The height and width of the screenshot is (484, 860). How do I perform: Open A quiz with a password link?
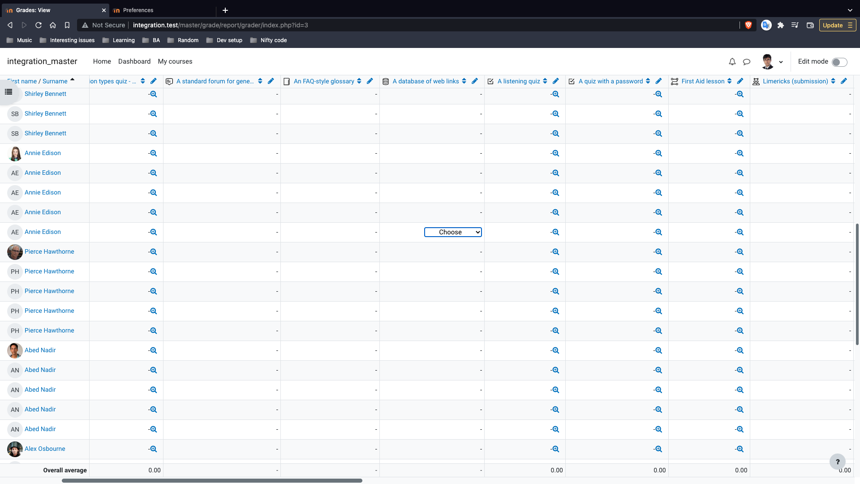coord(611,81)
